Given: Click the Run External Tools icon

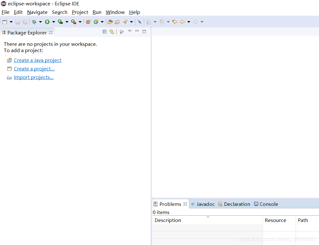Looking at the screenshot, I should pos(74,21).
